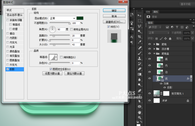Expand the 肥皂 layer group
The width and height of the screenshot is (195, 126).
pyautogui.click(x=154, y=44)
